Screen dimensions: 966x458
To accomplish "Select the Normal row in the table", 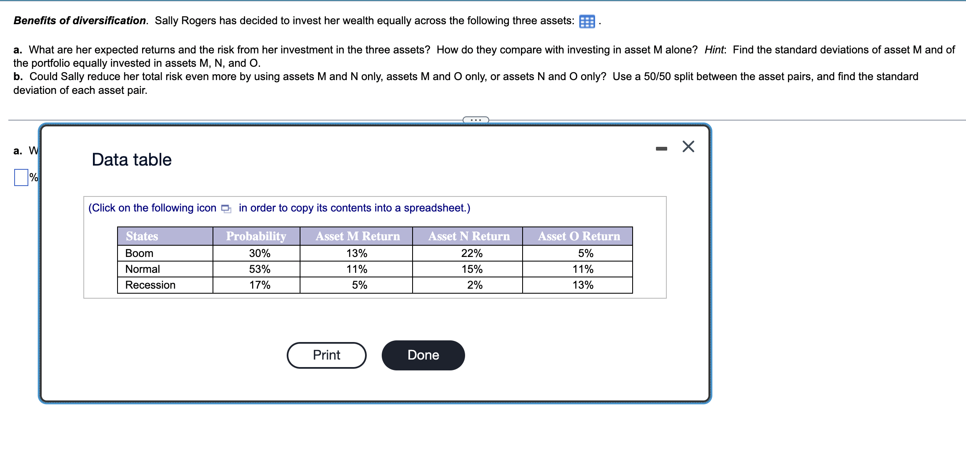I will point(142,269).
